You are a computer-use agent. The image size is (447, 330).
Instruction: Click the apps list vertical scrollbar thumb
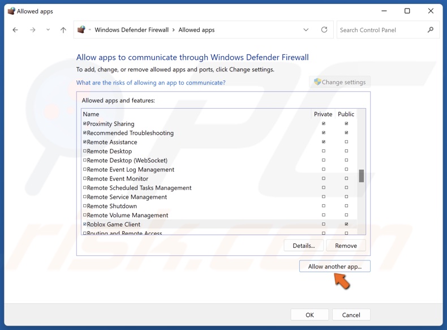point(361,176)
